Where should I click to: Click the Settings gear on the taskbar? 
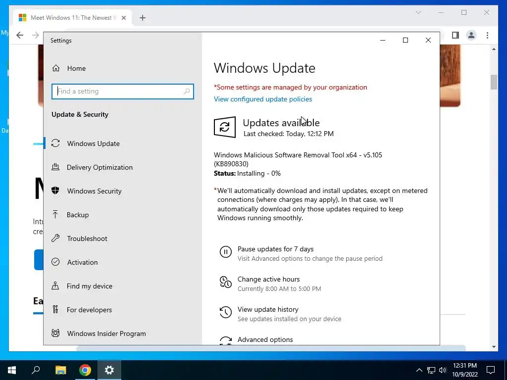[109, 370]
